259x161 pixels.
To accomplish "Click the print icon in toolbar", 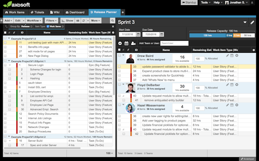I will (x=78, y=21).
